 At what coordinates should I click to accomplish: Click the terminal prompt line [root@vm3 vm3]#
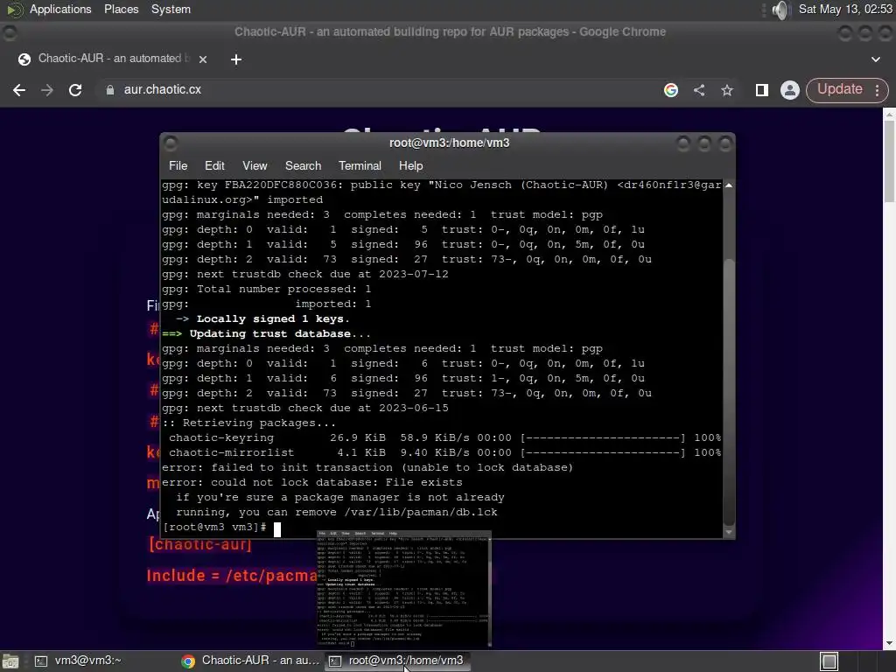click(x=214, y=527)
